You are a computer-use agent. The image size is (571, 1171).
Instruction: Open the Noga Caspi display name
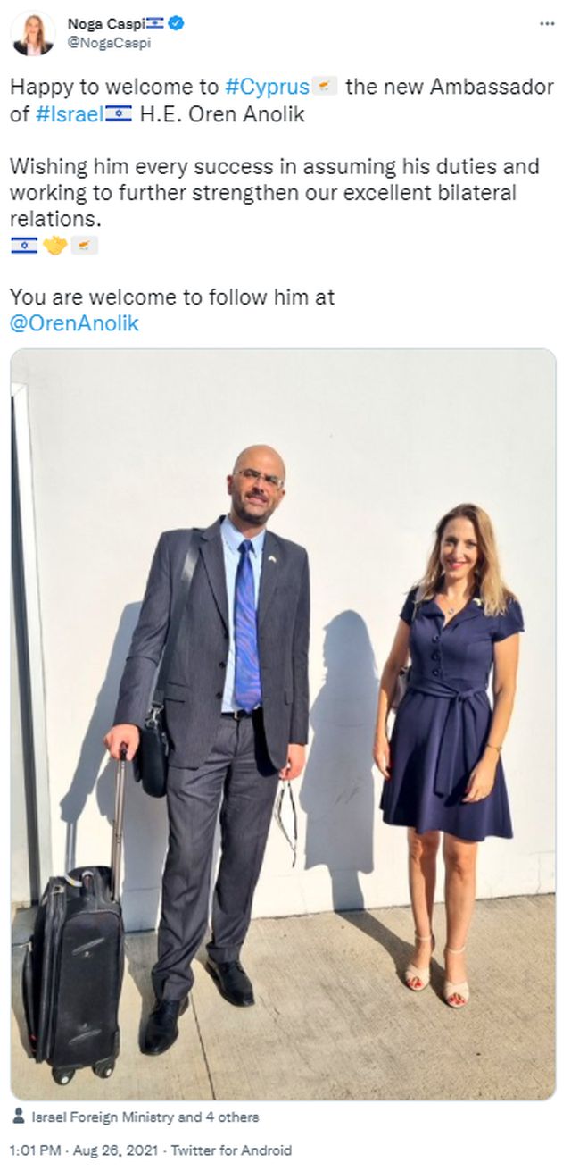103,24
